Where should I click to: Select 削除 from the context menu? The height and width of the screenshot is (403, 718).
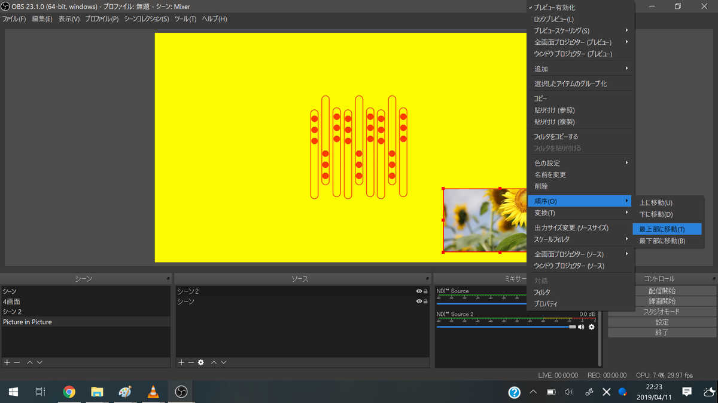click(x=580, y=186)
